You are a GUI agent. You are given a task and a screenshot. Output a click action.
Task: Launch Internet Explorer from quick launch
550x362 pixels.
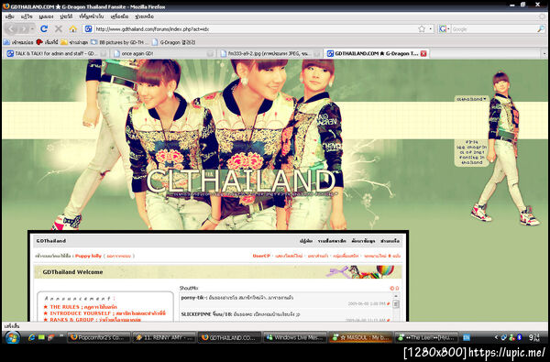[x=31, y=337]
